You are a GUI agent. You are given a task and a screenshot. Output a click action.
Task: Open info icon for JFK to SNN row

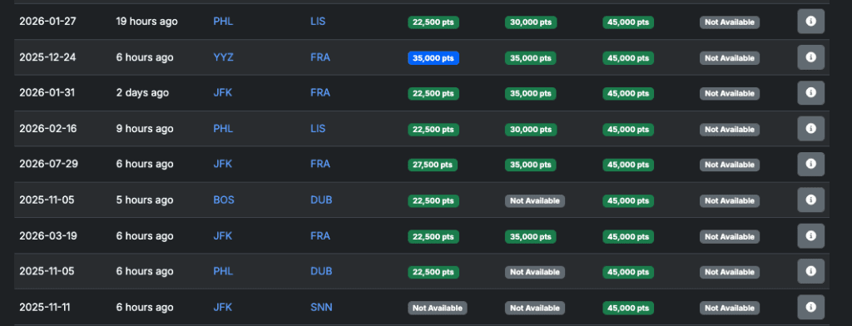click(810, 308)
